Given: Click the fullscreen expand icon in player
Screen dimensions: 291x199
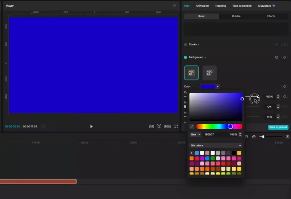Looking at the screenshot, I should pos(176,126).
